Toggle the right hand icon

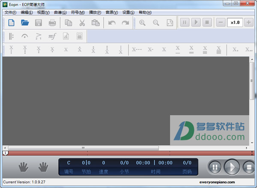tap(43, 167)
